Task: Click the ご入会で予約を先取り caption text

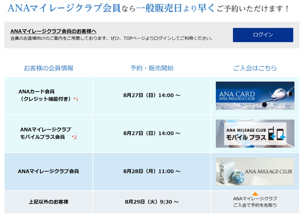Action: click(255, 205)
